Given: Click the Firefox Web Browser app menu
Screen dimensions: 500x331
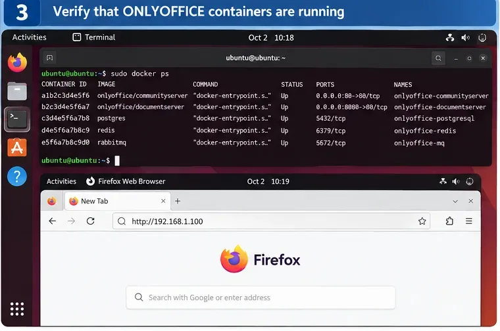Looking at the screenshot, I should 126,181.
